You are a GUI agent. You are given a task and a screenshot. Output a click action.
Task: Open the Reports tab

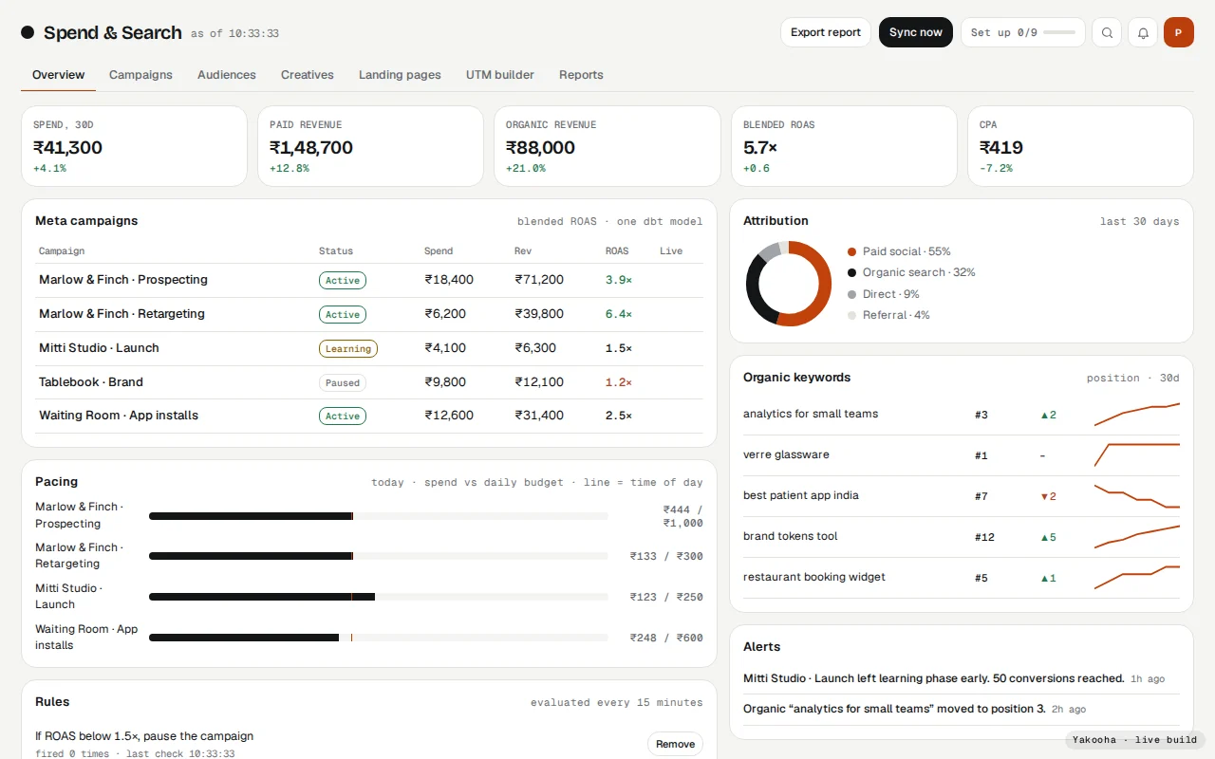click(x=581, y=75)
